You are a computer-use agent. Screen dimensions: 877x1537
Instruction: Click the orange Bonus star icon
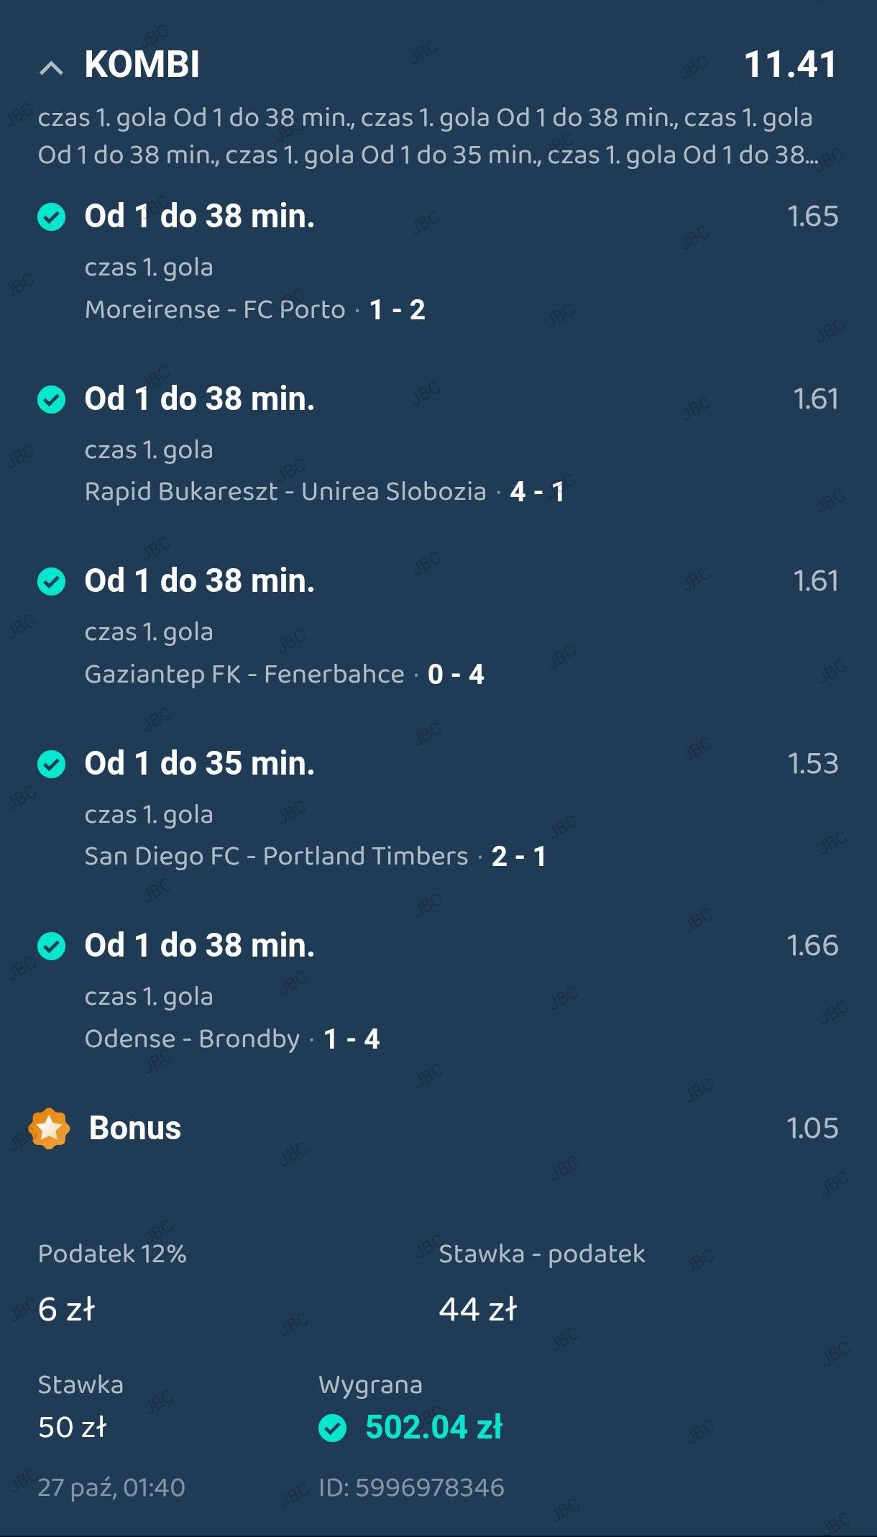click(49, 1128)
